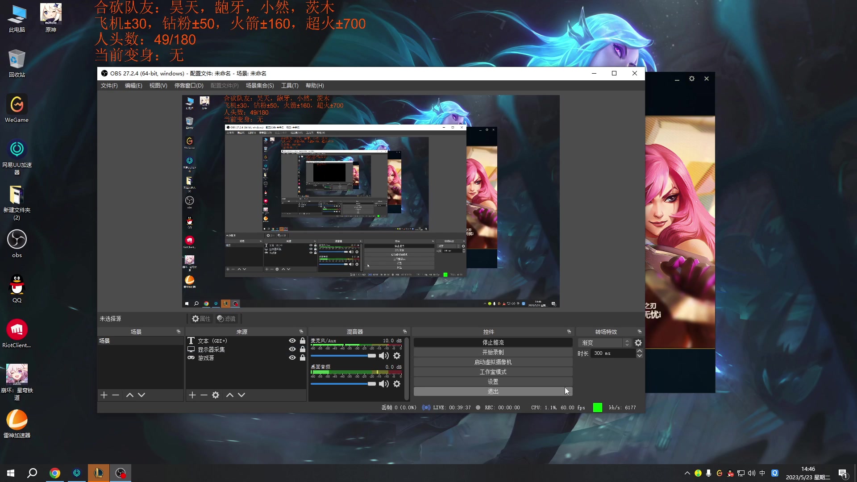
Task: Toggle the lock on the 游戏源 source
Action: coord(303,357)
